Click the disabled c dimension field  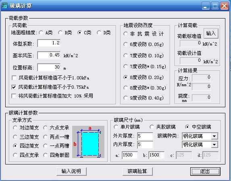pos(184,155)
